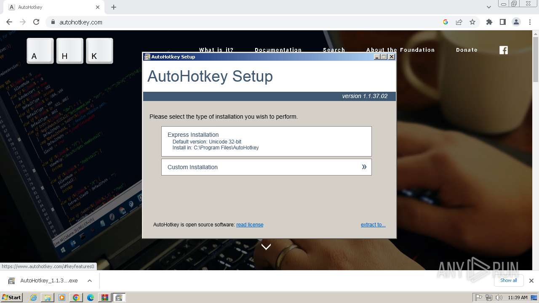Open File Explorer from the taskbar
Image resolution: width=539 pixels, height=303 pixels.
pyautogui.click(x=48, y=298)
